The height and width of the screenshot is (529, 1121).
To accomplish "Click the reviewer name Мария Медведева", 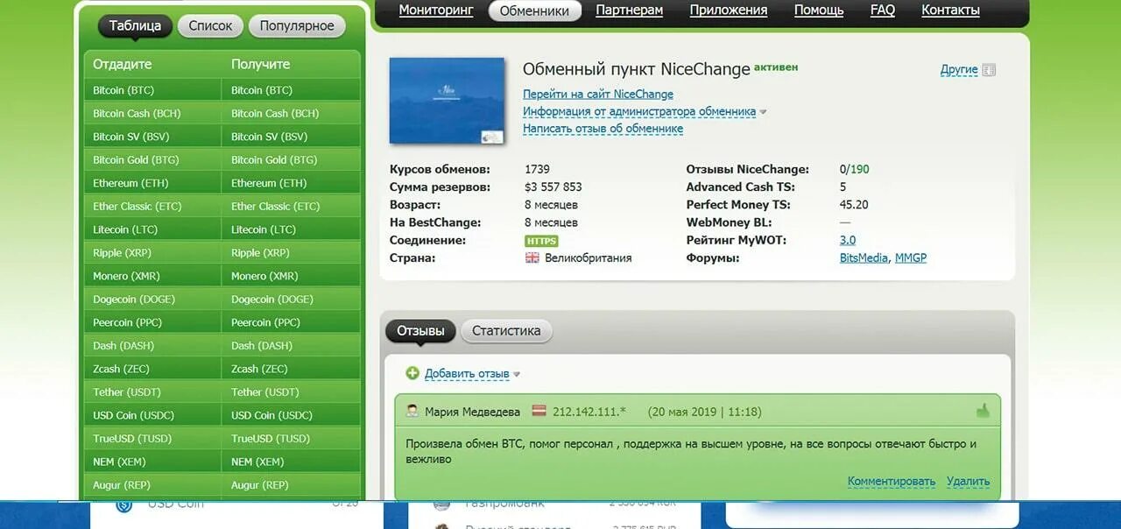I will point(472,412).
